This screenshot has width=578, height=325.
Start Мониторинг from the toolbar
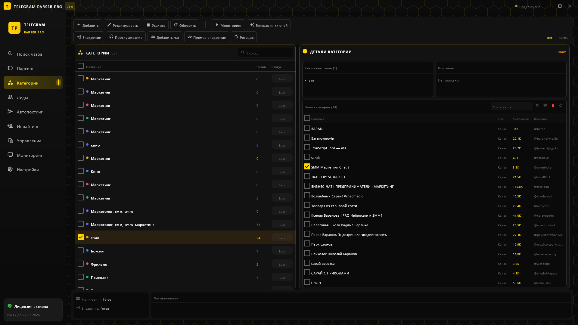[228, 25]
